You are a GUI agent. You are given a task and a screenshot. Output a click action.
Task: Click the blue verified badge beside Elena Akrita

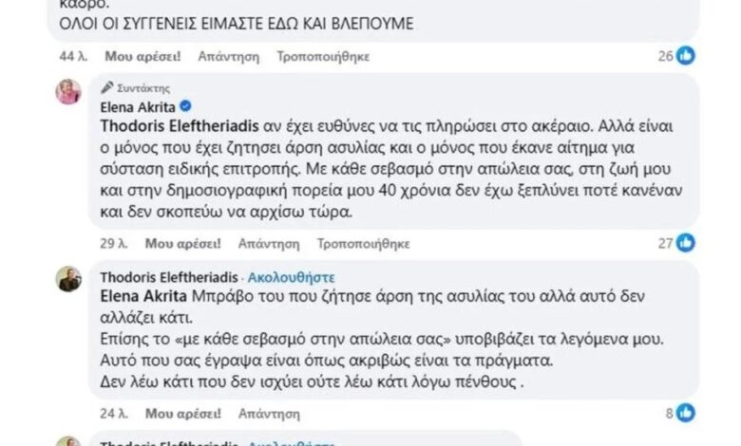pos(186,106)
